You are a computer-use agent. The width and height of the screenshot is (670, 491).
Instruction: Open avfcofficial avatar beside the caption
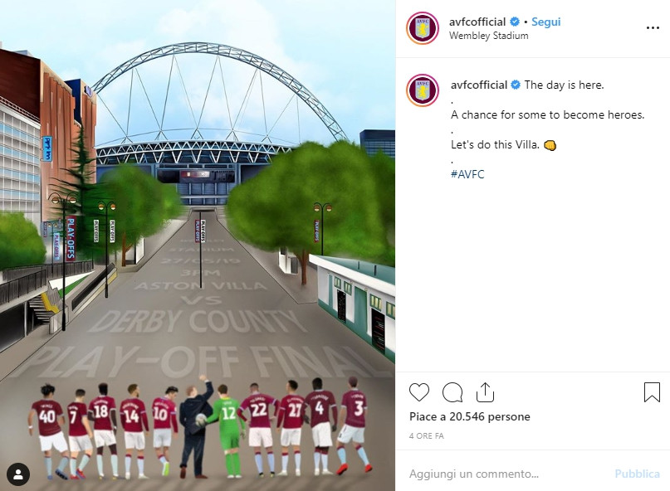[x=423, y=90]
